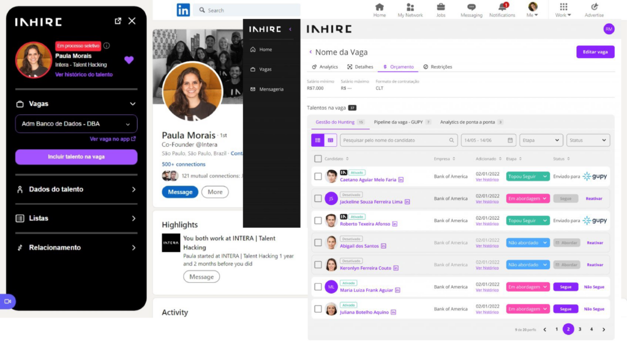Open LinkedIn icon for Caetano Aguiar Melo Faria
Image resolution: width=627 pixels, height=347 pixels.
click(400, 180)
